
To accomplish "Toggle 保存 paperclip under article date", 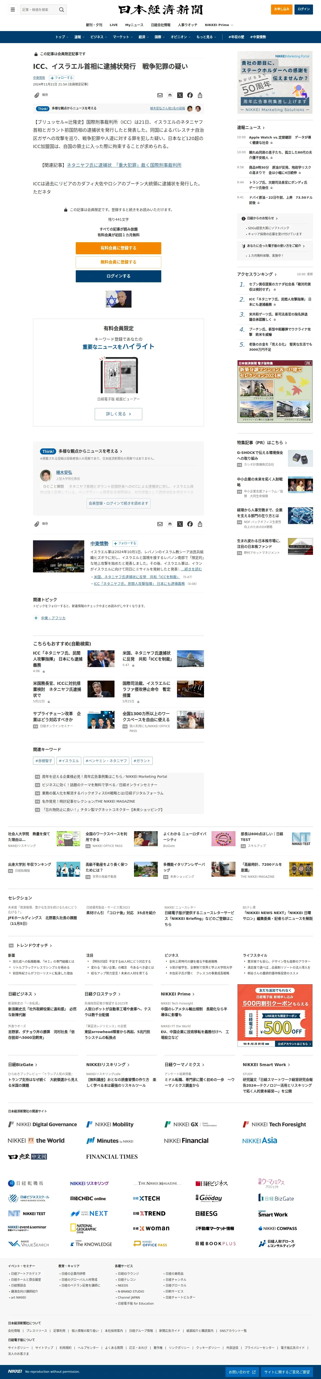I will pyautogui.click(x=41, y=95).
